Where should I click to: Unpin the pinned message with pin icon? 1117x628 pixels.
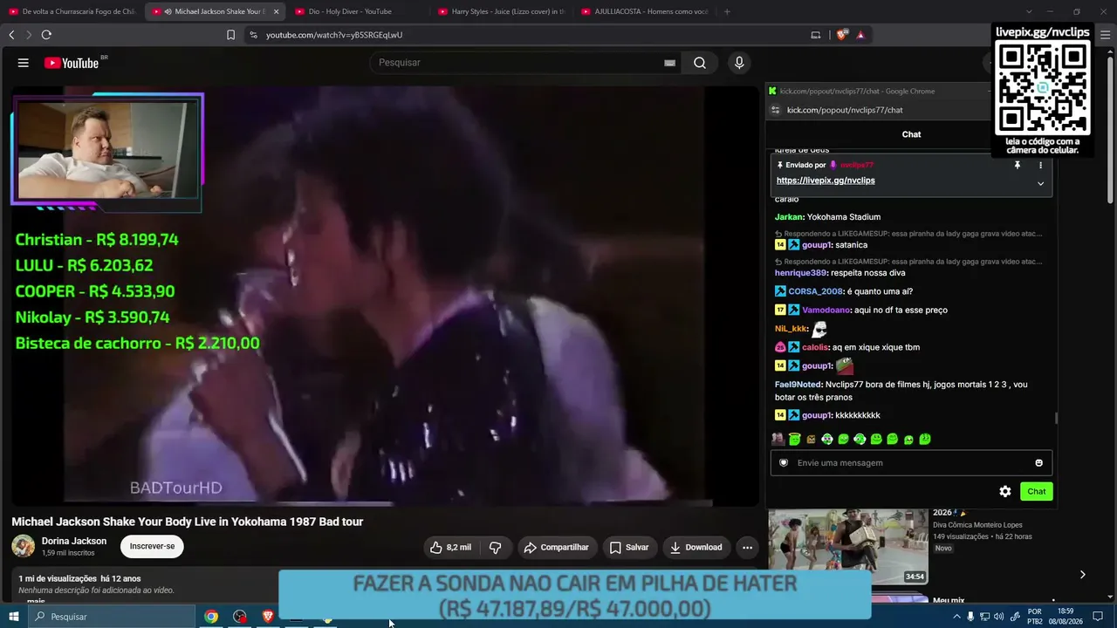click(1018, 165)
